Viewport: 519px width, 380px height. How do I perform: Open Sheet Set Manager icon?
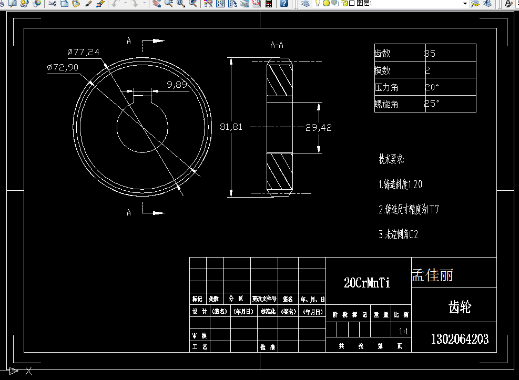coord(245,3)
